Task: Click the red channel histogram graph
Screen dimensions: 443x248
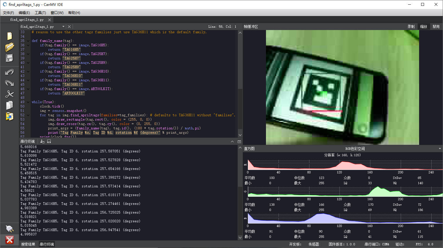Action: pos(345,165)
